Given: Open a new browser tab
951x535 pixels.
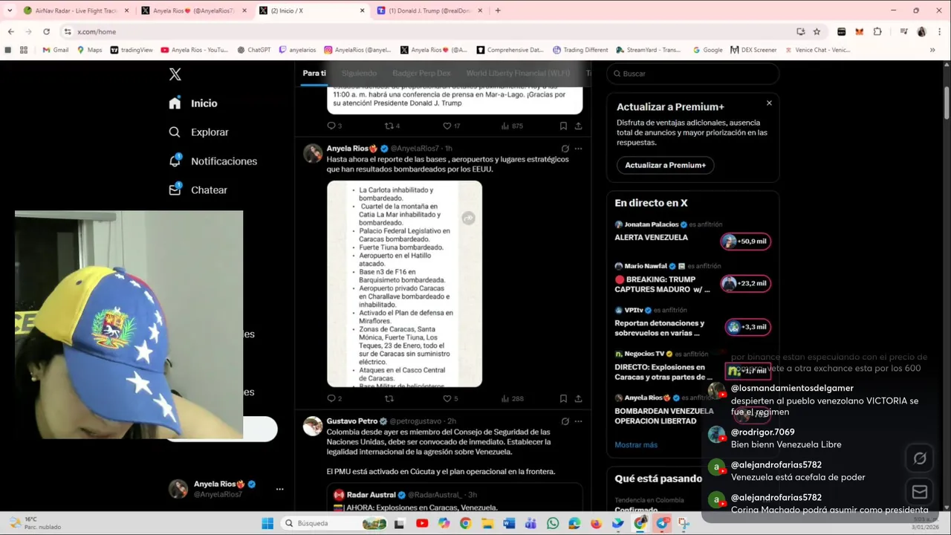Looking at the screenshot, I should pos(498,10).
